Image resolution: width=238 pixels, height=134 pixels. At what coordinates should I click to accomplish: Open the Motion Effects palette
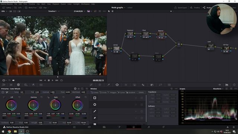pyautogui.click(x=41, y=85)
